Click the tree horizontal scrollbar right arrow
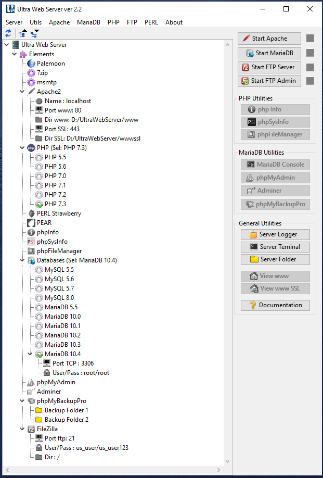 pyautogui.click(x=219, y=470)
